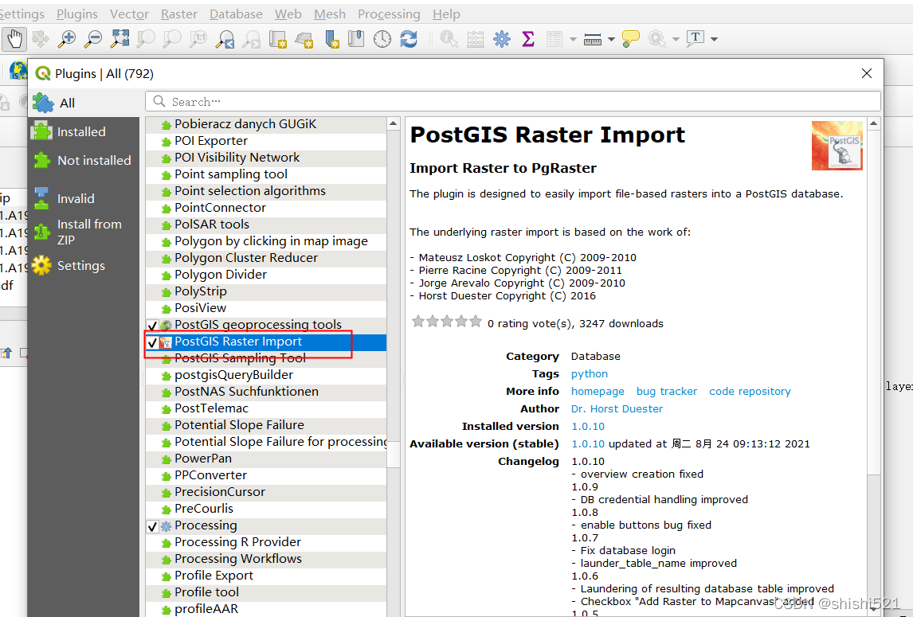Click installed version 1.0.10 link
The width and height of the screenshot is (913, 617).
588,426
